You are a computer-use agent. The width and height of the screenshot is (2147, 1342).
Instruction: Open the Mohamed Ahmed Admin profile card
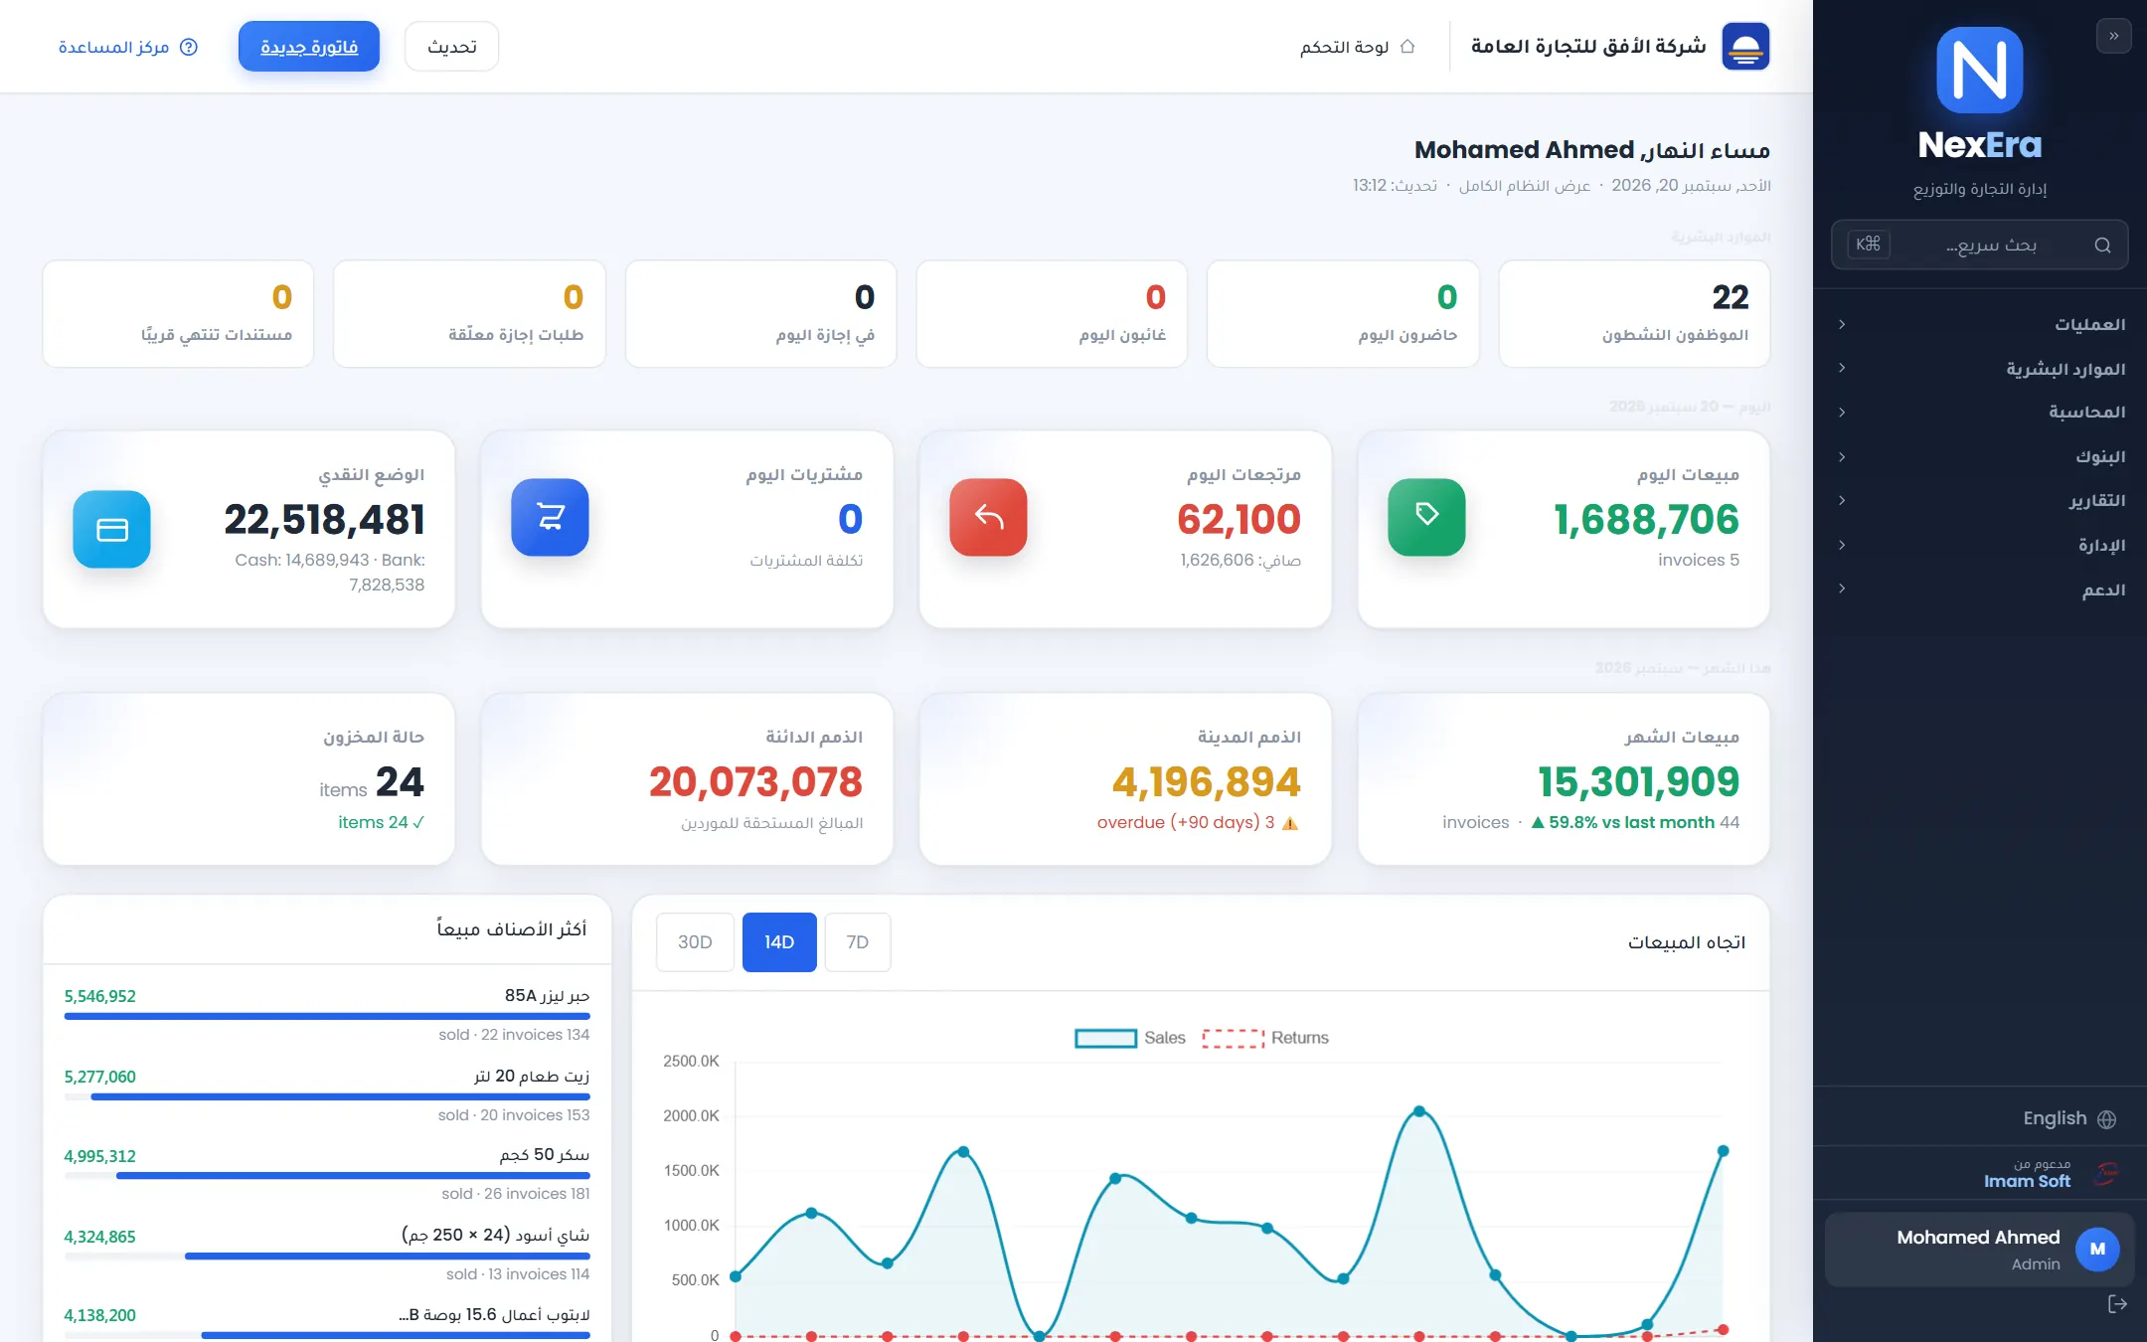click(1979, 1250)
